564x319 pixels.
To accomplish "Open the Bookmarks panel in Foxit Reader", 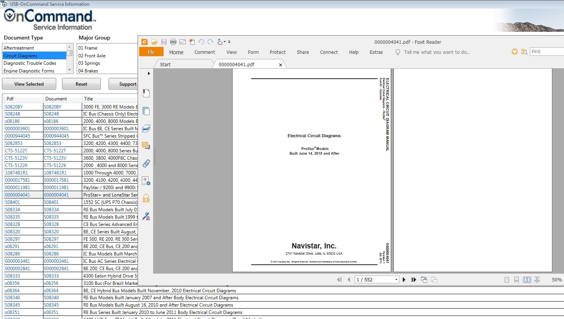I will click(x=146, y=93).
